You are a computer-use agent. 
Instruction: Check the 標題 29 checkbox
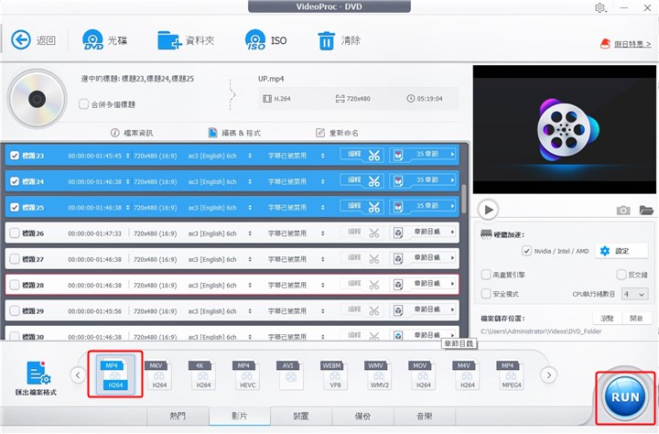point(15,310)
